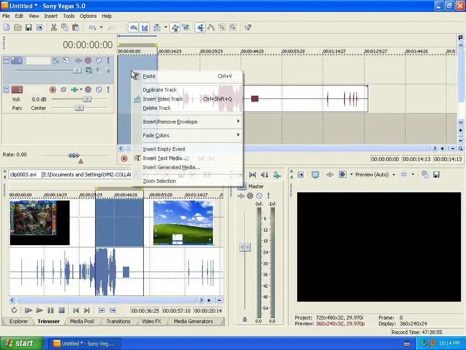Choose Insert Generated Media menu entry
Screen dimensions: 466x350
187,168
